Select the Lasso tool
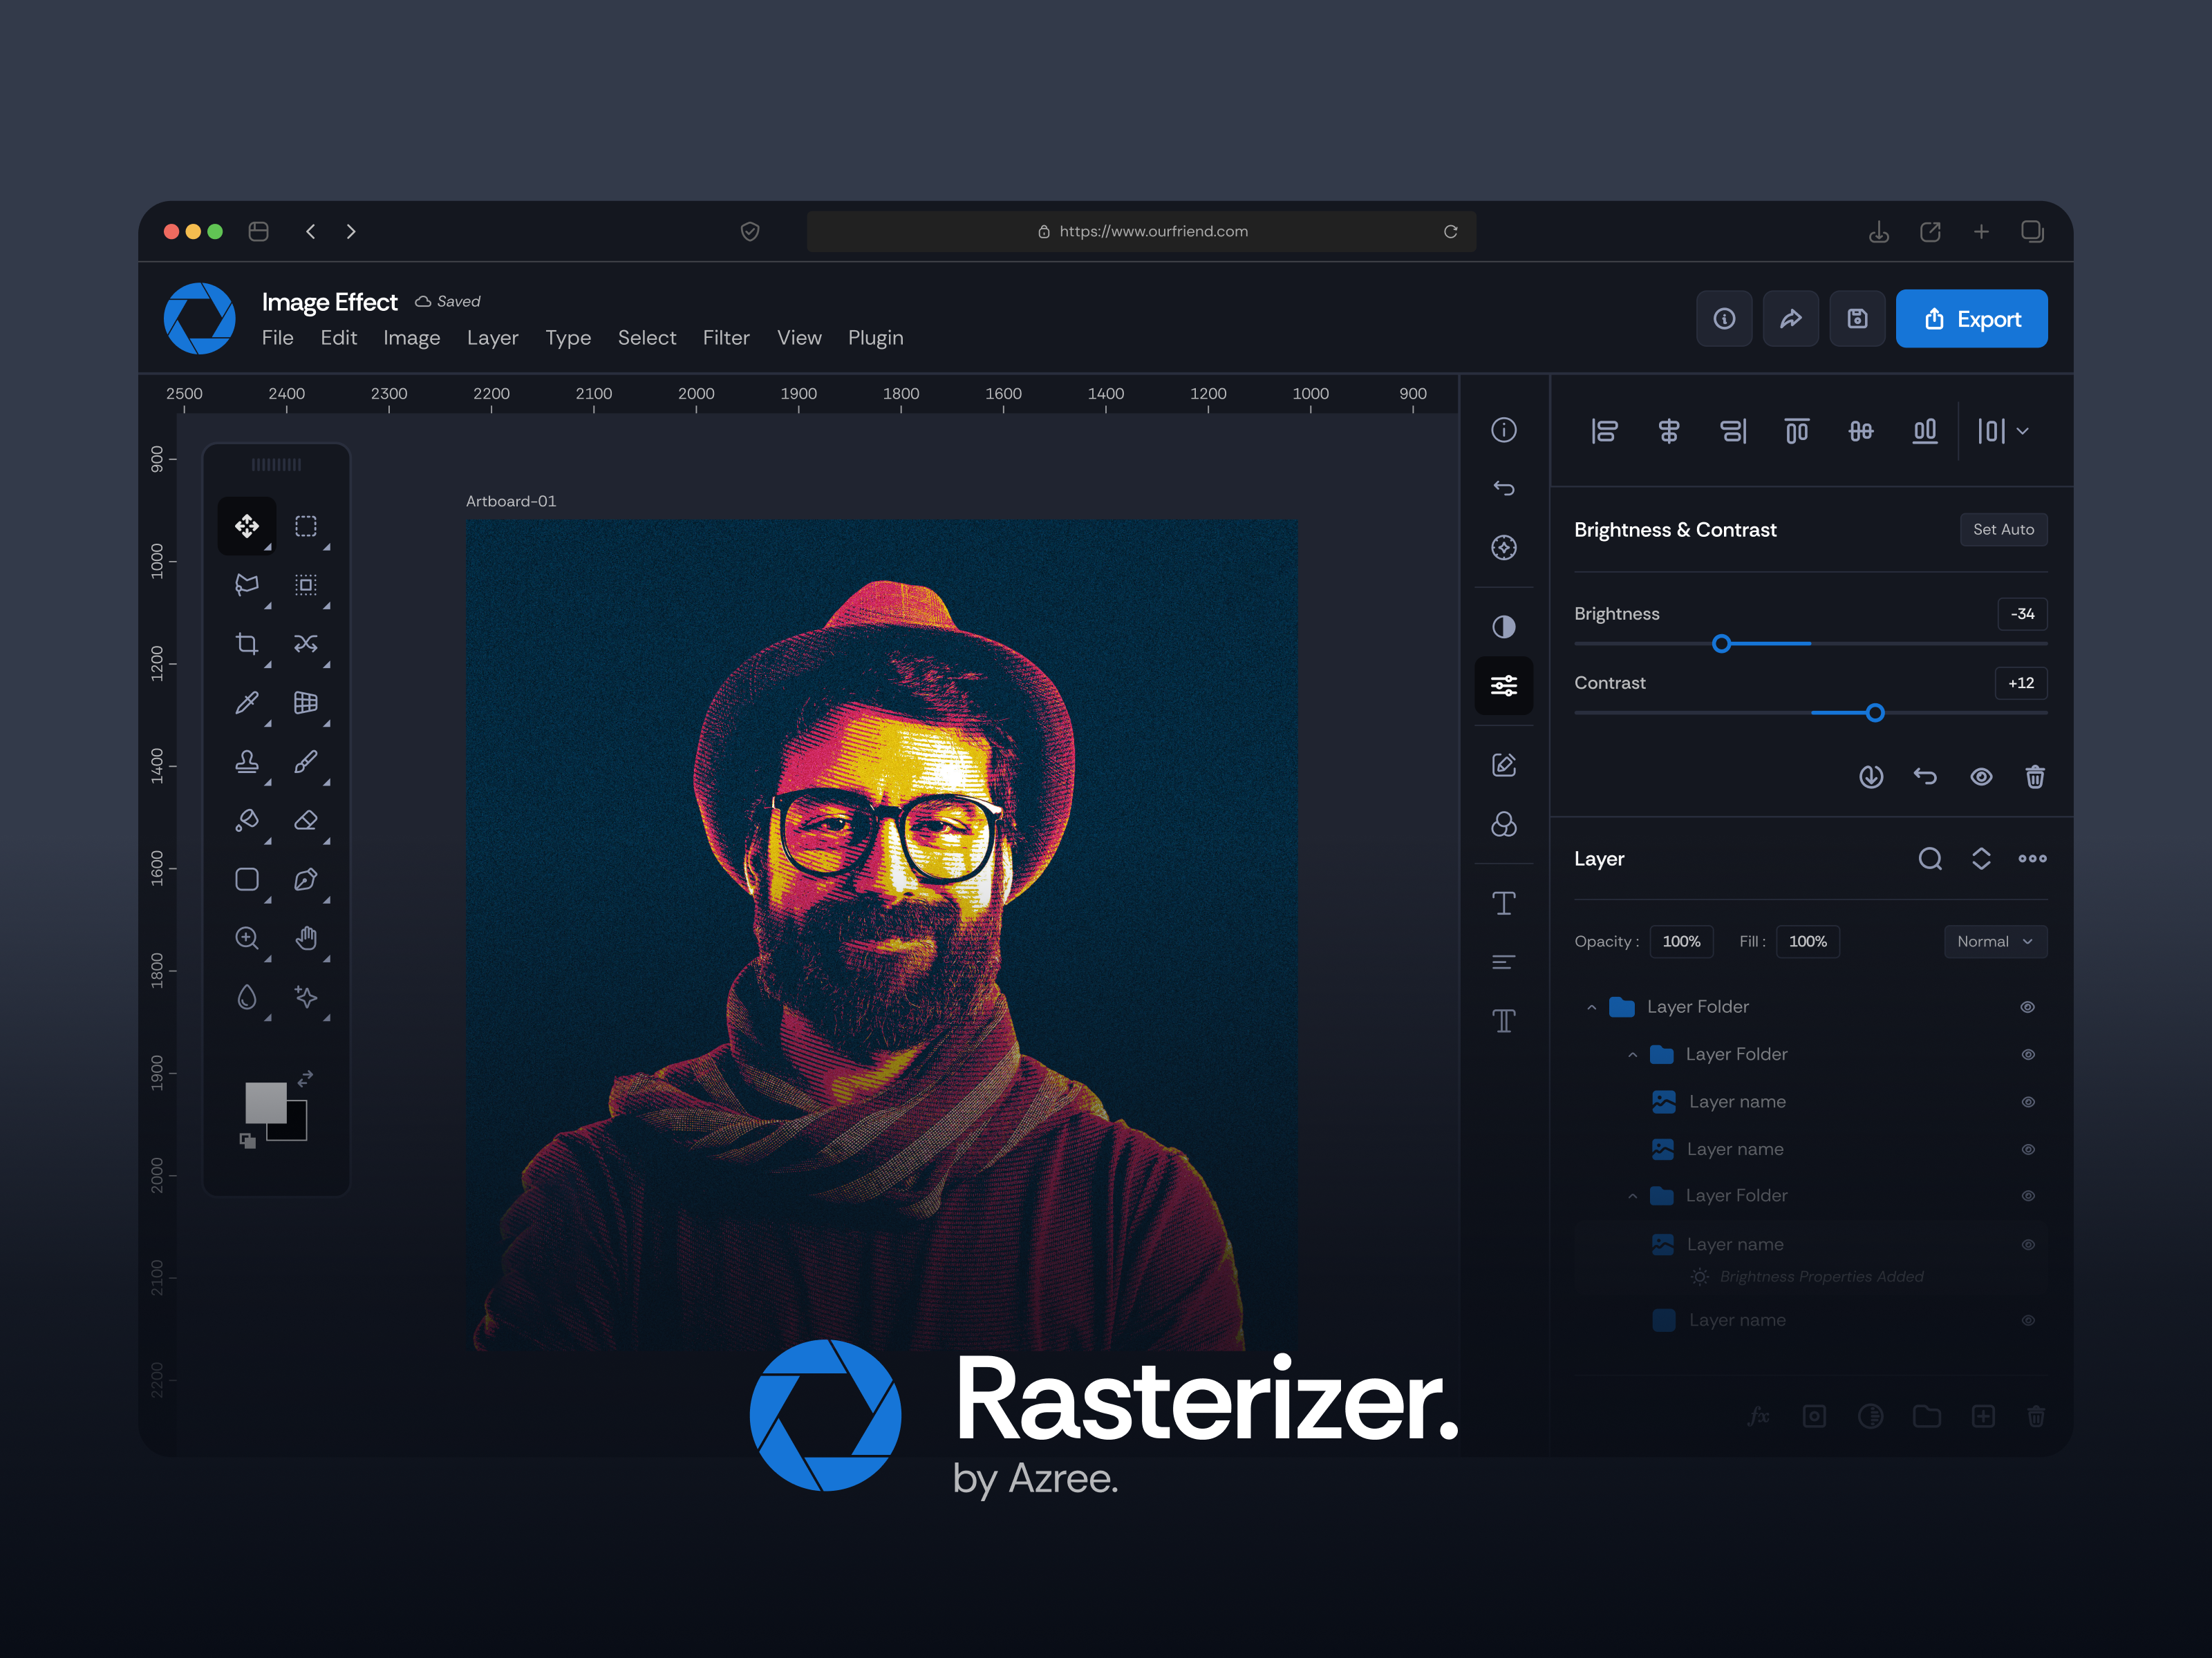Image resolution: width=2212 pixels, height=1658 pixels. pyautogui.click(x=248, y=584)
